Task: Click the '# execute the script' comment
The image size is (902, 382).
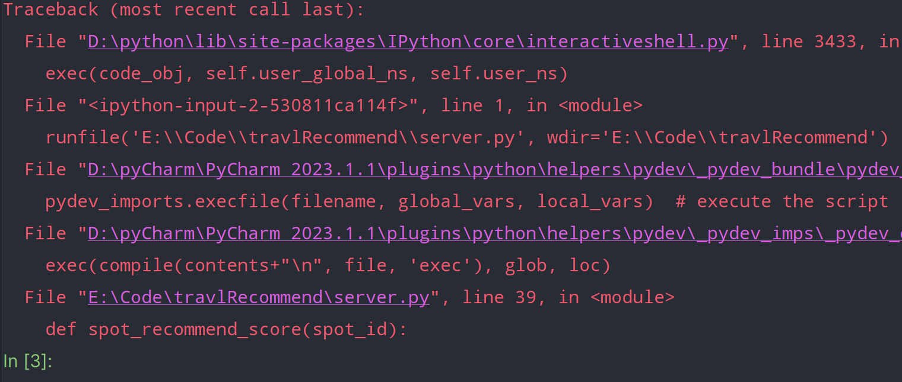Action: point(782,202)
